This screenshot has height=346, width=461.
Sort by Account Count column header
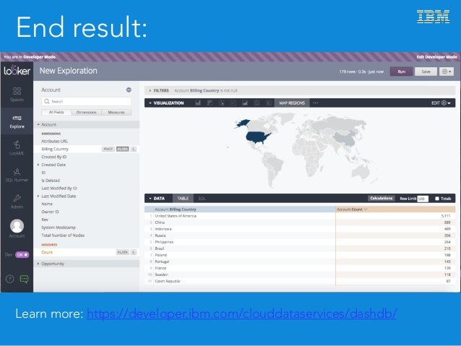click(x=395, y=209)
